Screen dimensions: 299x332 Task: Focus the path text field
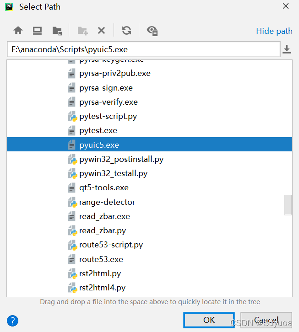point(144,49)
